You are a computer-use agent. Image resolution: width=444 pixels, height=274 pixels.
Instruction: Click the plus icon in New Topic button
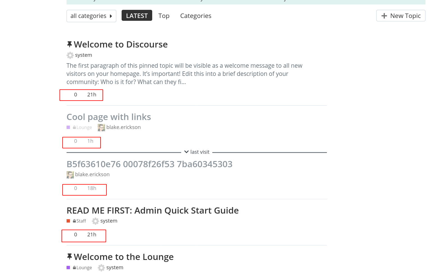click(x=384, y=16)
